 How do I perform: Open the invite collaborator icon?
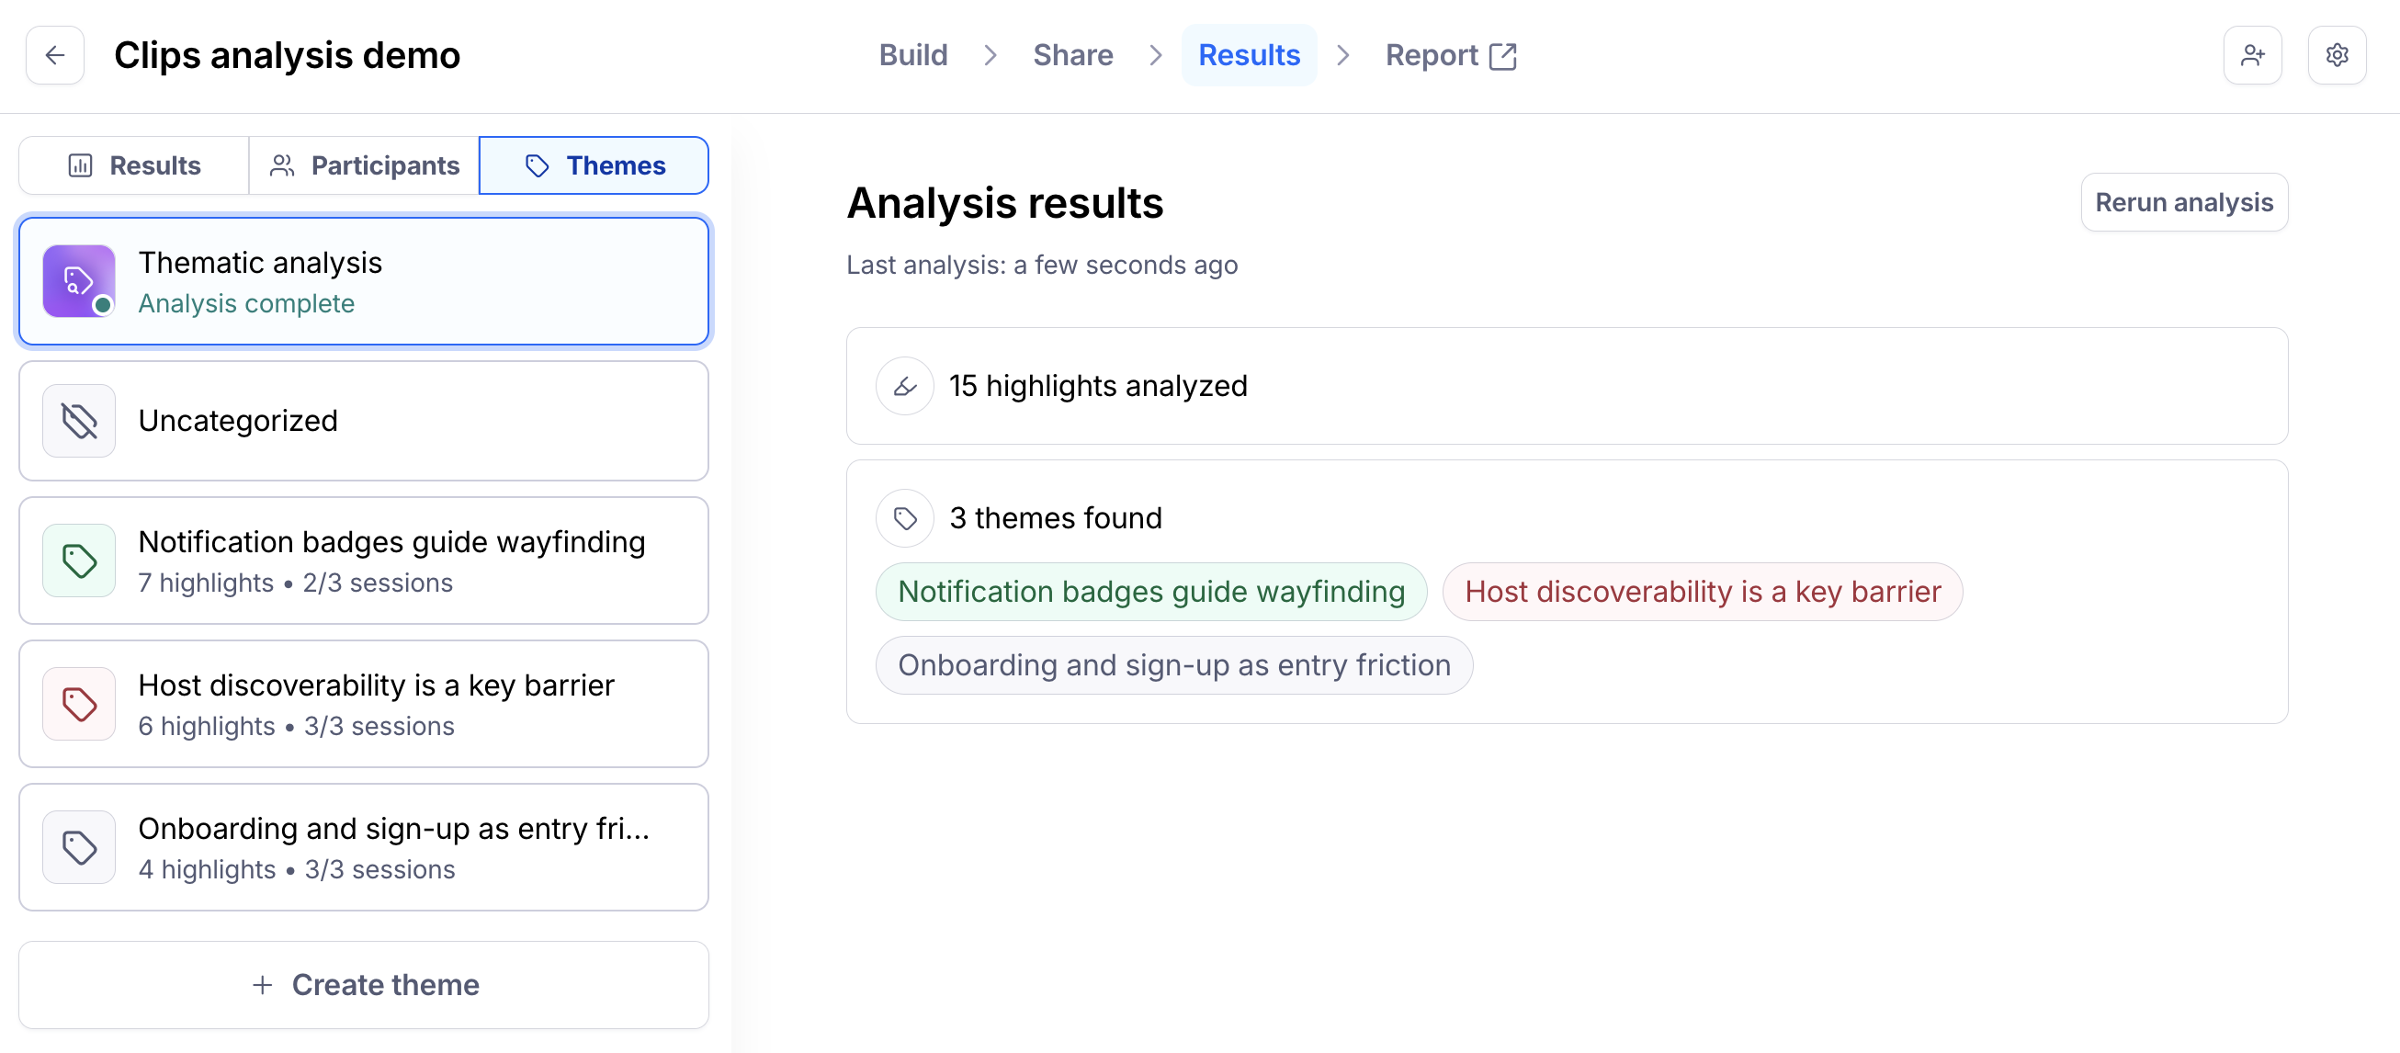[2252, 55]
